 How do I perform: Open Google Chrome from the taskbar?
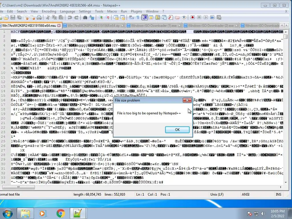click(x=60, y=213)
